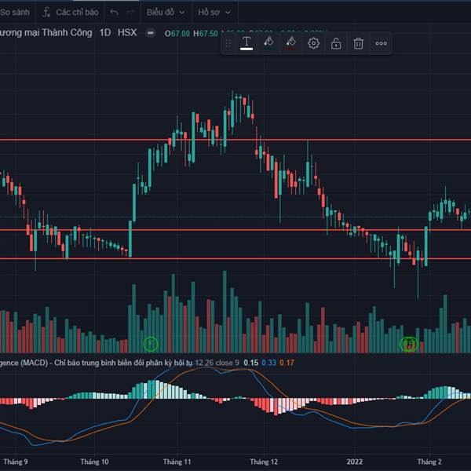Click the green F marker near Tháng 11
The height and width of the screenshot is (471, 471).
(x=151, y=344)
